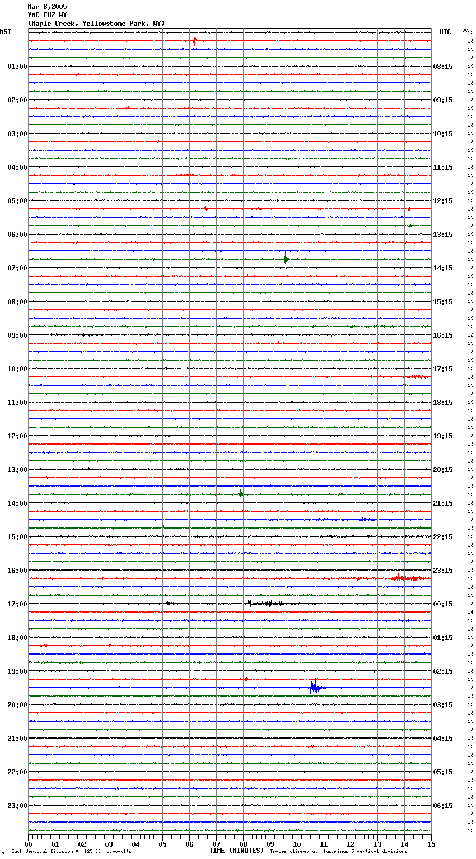Click the "00:15" UTC time label
This screenshot has width=476, height=859.
click(443, 604)
